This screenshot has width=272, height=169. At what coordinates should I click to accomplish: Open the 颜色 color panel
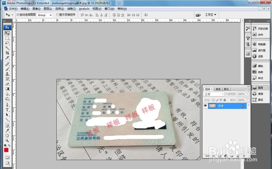click(261, 66)
